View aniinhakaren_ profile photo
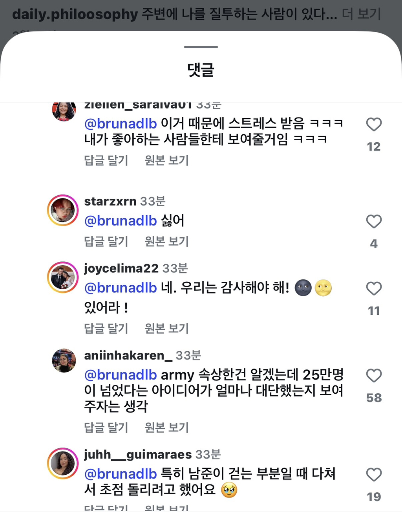 64,360
